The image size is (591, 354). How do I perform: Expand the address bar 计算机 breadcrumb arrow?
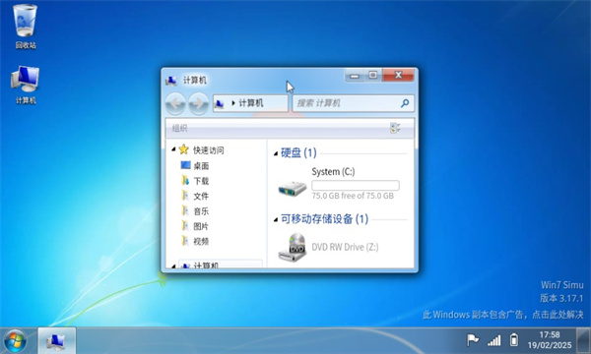point(233,103)
